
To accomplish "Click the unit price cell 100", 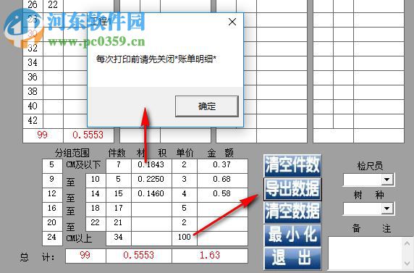I will click(185, 238).
